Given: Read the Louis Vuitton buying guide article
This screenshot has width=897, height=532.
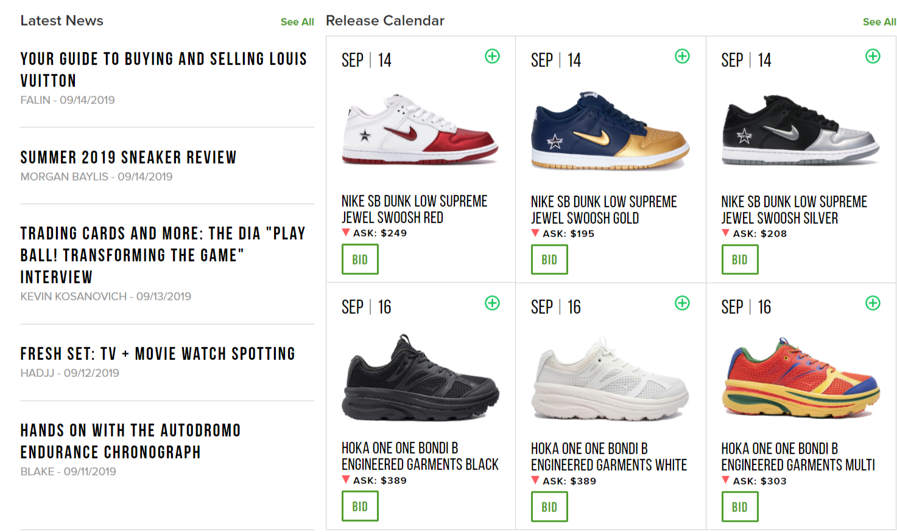Looking at the screenshot, I should (163, 69).
